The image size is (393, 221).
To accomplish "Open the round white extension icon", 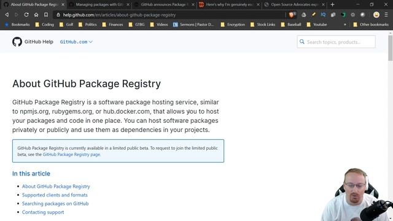I will tap(363, 15).
